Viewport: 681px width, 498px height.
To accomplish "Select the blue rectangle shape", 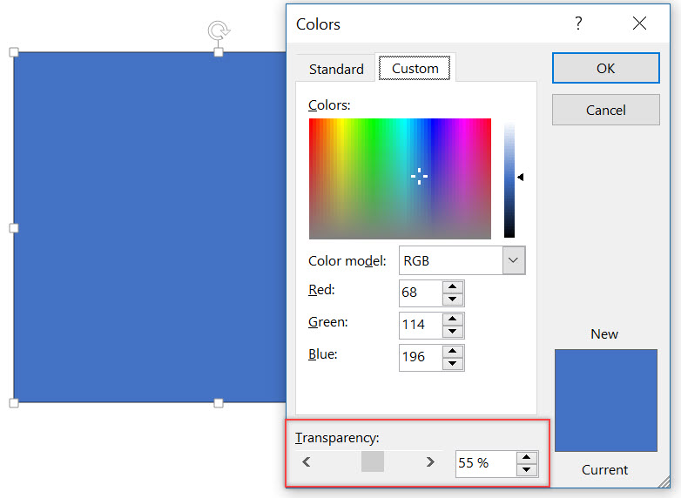I will pos(150,227).
